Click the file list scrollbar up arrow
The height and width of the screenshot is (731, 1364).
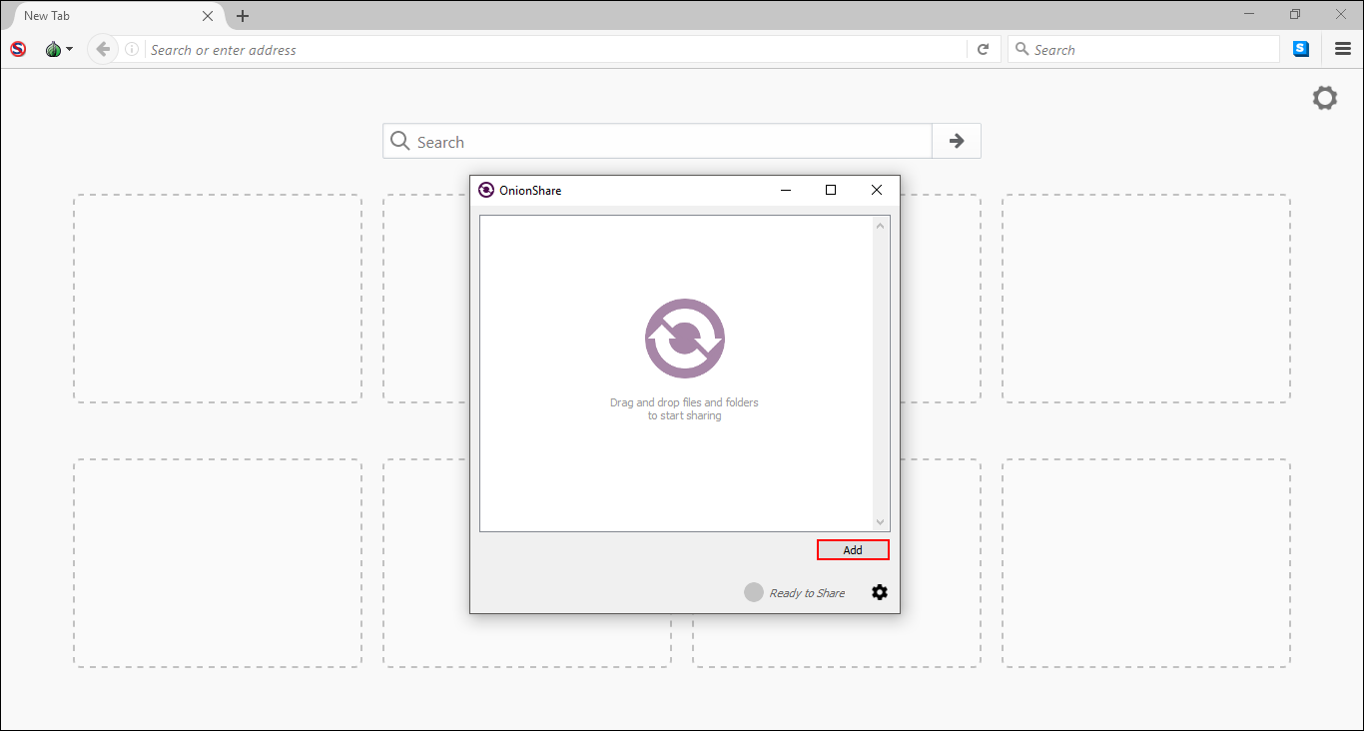point(880,226)
